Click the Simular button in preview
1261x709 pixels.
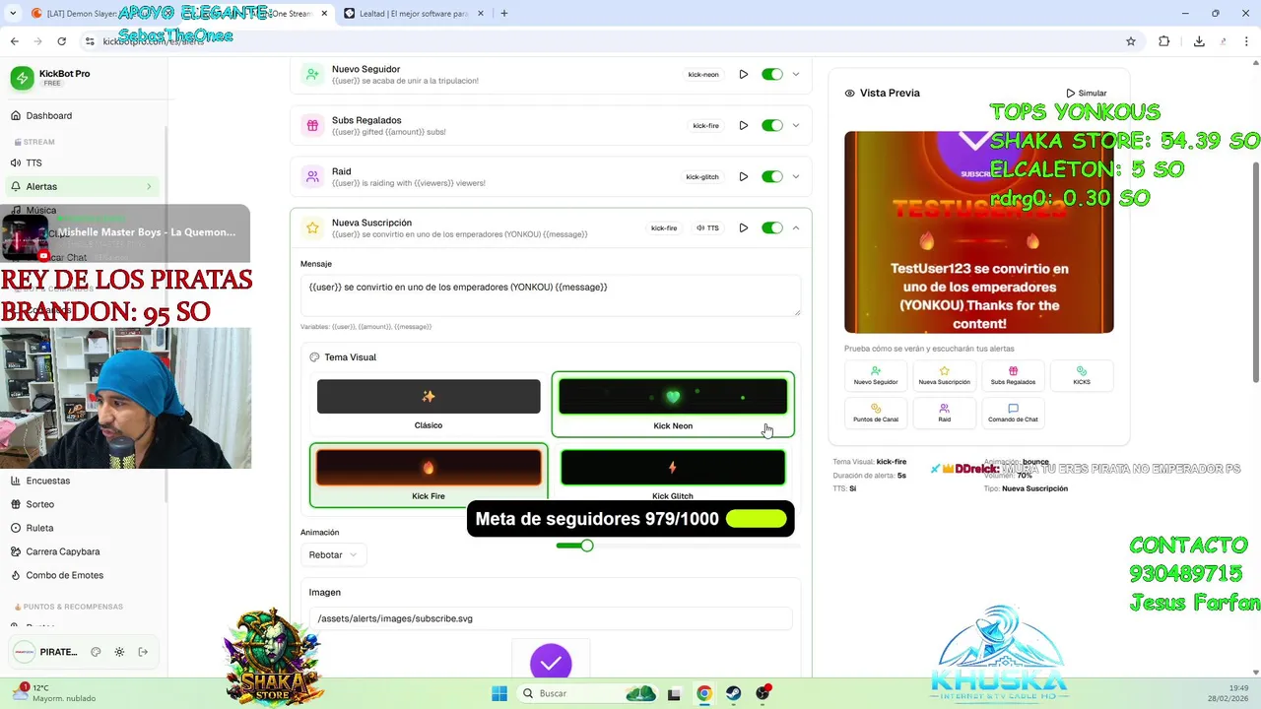[1087, 93]
